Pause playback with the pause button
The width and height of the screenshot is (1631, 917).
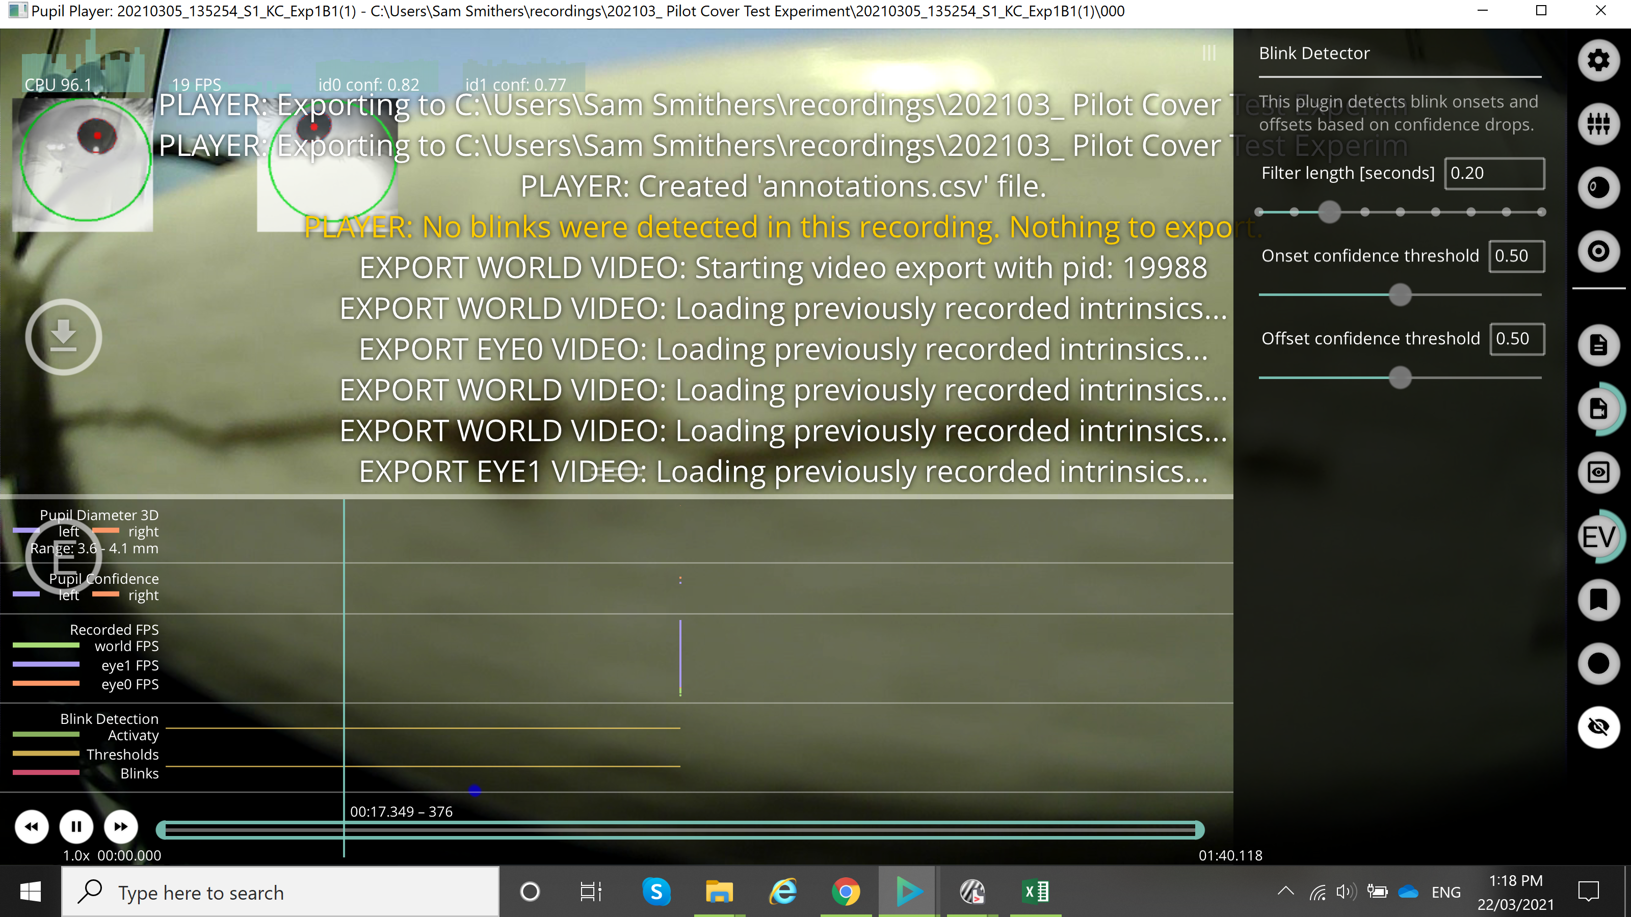pos(76,826)
